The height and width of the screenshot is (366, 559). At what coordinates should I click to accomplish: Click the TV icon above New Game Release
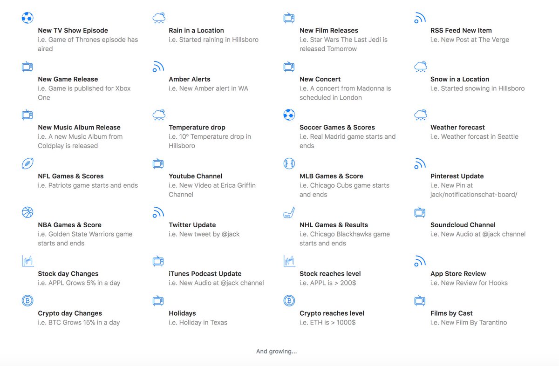[27, 67]
